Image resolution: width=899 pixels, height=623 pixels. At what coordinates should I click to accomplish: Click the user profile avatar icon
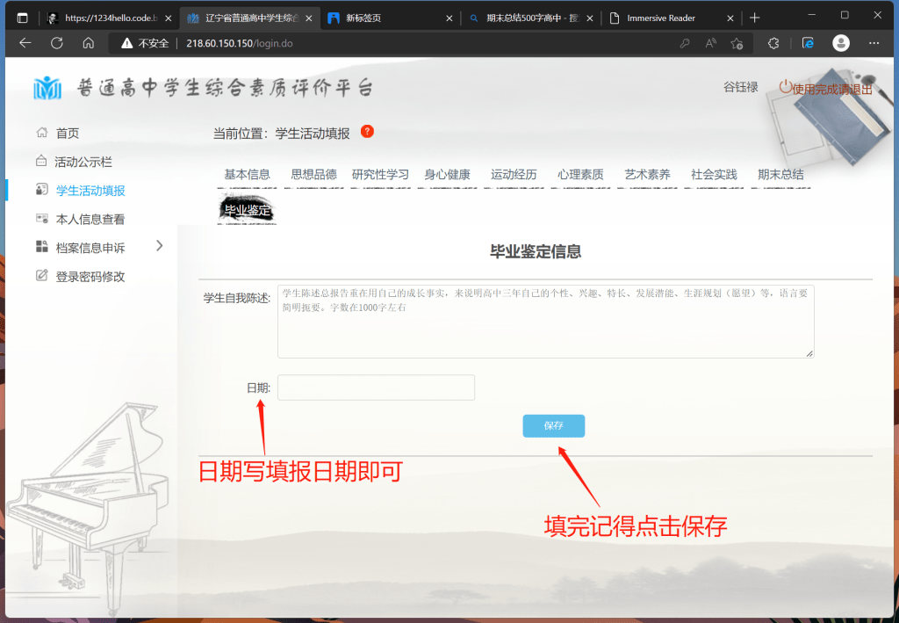(x=840, y=43)
